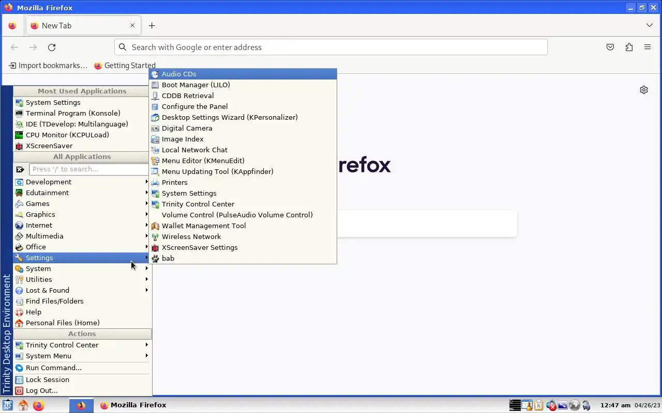Open the Firefox Extensions puzzle icon

click(629, 47)
